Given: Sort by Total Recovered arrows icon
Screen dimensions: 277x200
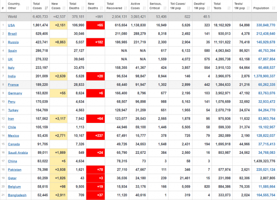Looking at the screenshot, I should [126, 8].
